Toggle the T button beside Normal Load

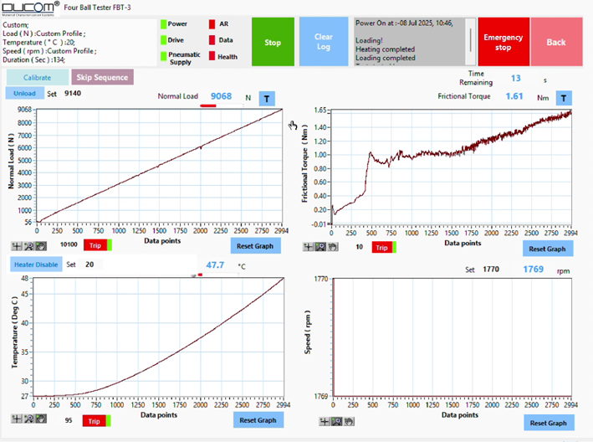click(x=266, y=98)
